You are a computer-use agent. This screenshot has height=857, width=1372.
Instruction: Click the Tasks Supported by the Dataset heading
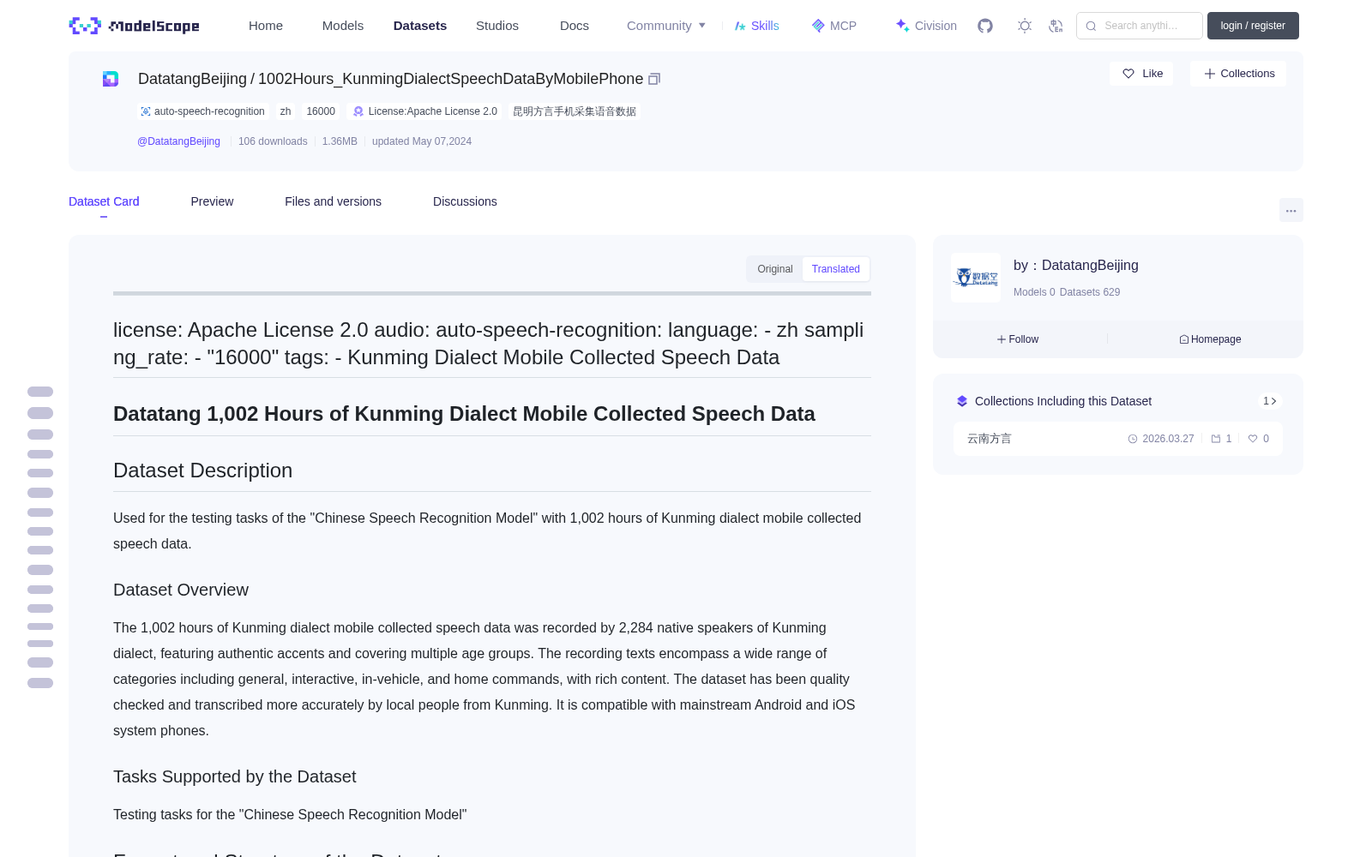coord(234,776)
